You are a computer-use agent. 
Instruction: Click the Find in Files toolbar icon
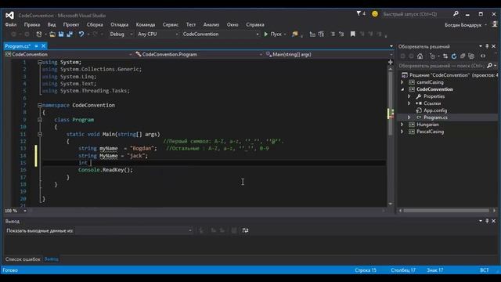294,34
